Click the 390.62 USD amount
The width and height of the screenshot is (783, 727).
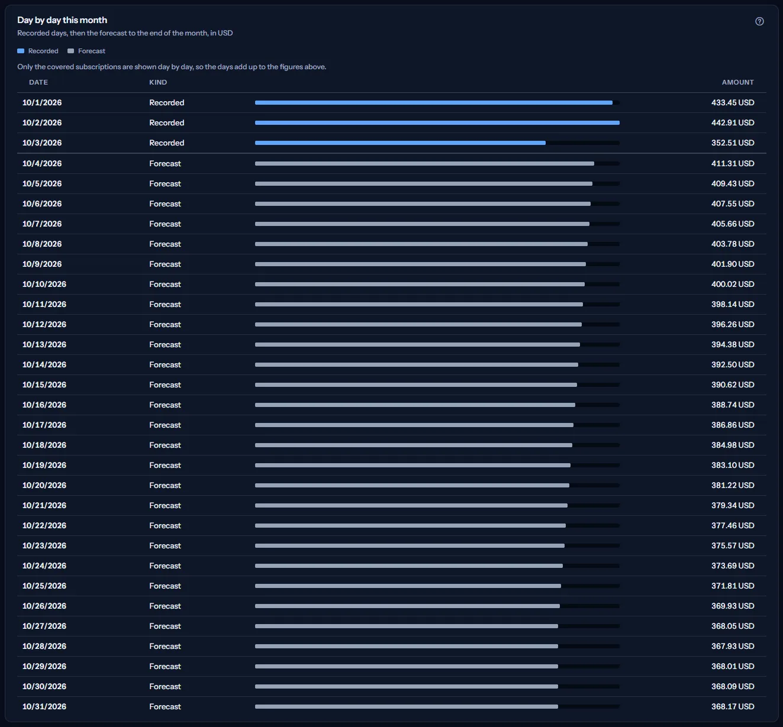coord(733,384)
